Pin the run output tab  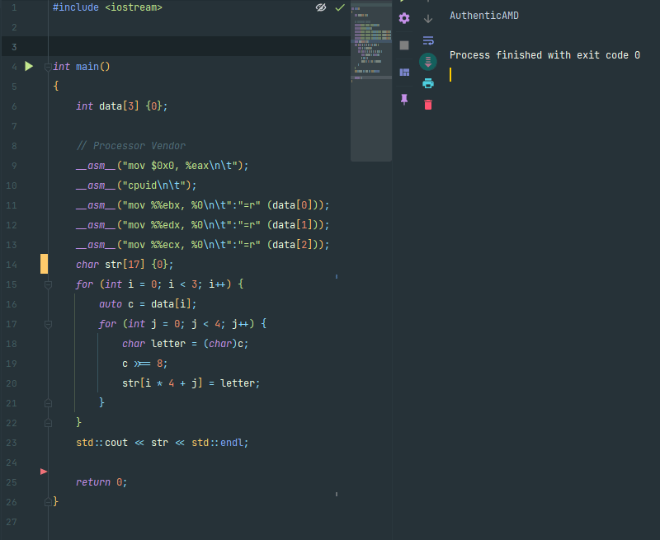click(x=404, y=99)
